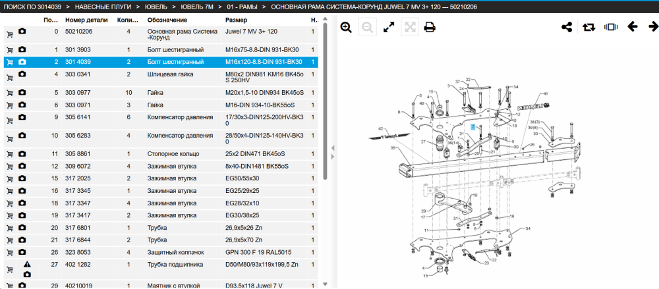Image resolution: width=659 pixels, height=289 pixels.
Task: Click the view mode icon beside left arrow
Action: pyautogui.click(x=610, y=27)
